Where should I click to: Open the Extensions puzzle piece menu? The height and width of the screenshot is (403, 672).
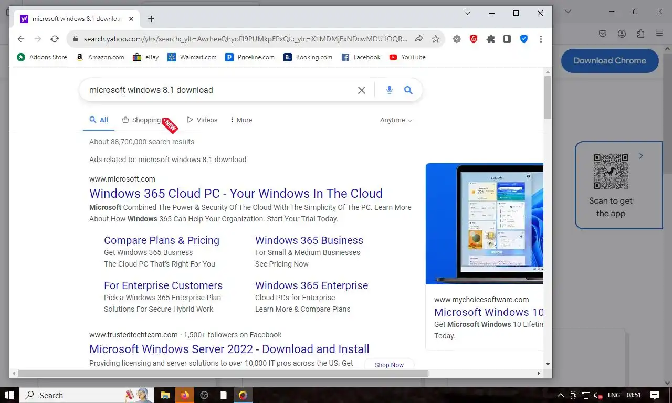(x=490, y=39)
